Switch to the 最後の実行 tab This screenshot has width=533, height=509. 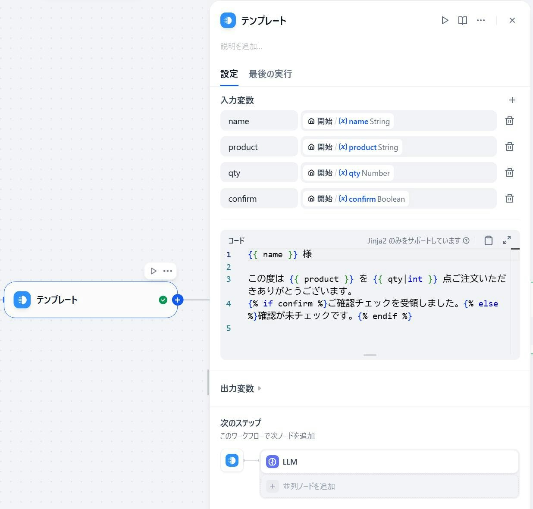click(x=270, y=74)
